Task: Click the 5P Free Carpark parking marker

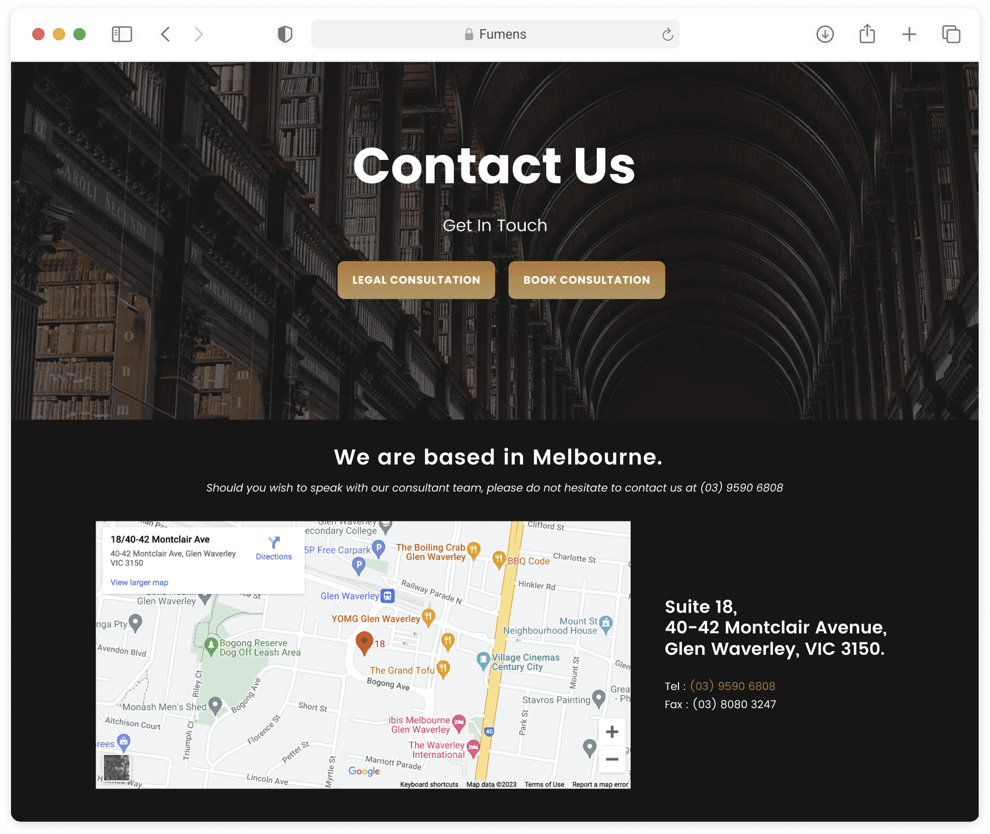Action: (378, 548)
